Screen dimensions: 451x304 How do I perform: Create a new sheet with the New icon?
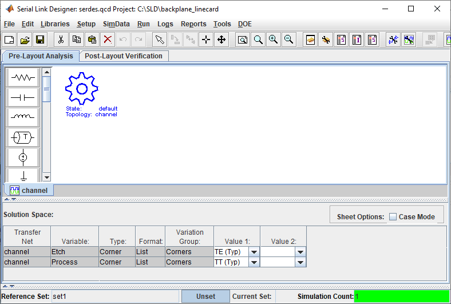pos(9,40)
